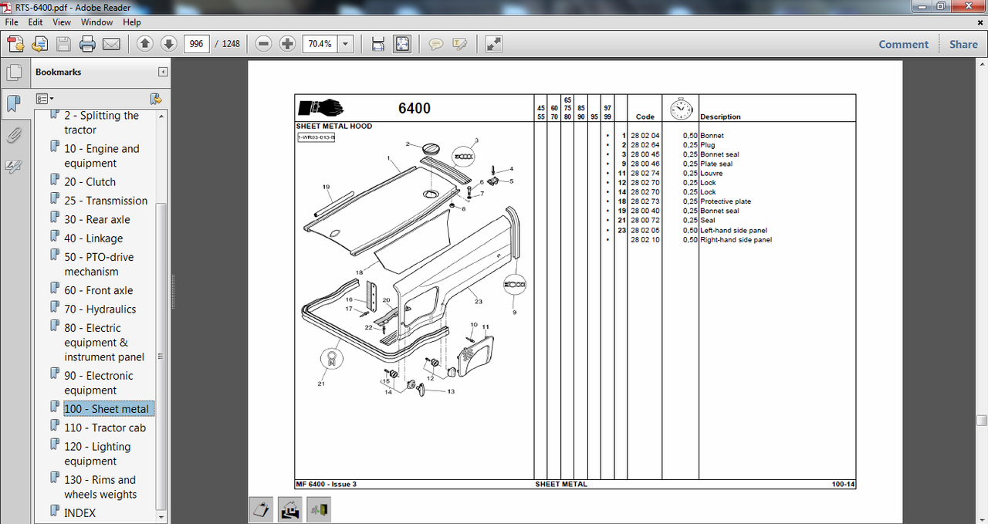
Task: Open bookmark 2 - Splitting the tractor
Action: (101, 123)
